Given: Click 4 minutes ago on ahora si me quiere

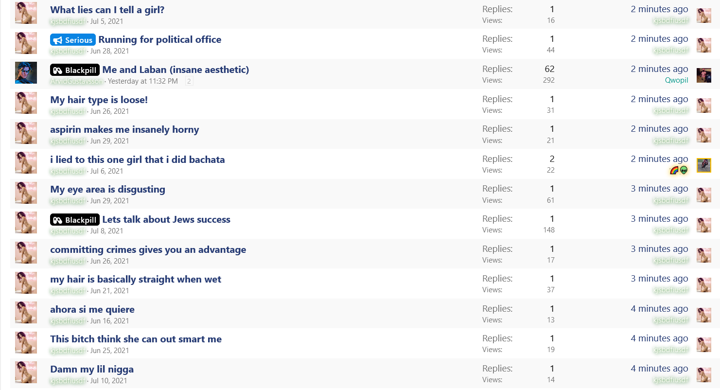Looking at the screenshot, I should 660,309.
